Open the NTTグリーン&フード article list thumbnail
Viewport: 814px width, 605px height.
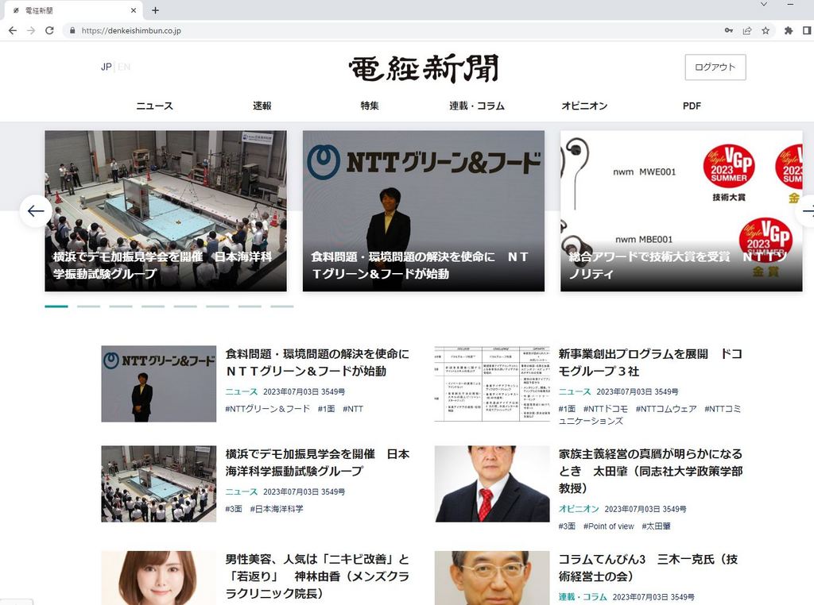158,383
